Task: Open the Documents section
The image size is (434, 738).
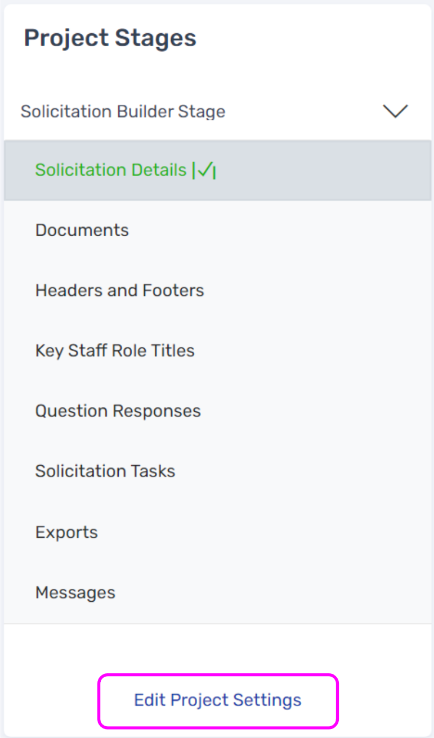Action: tap(82, 230)
